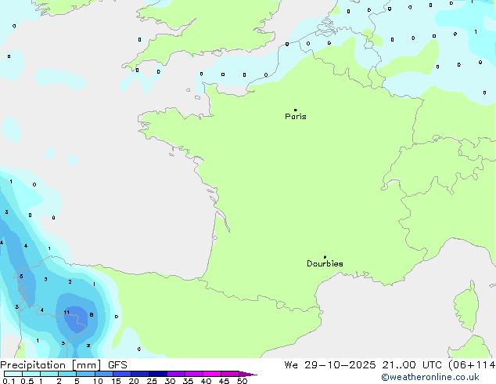Click the 0.5–1 mm legend color box
The image size is (496, 384).
click(31, 374)
